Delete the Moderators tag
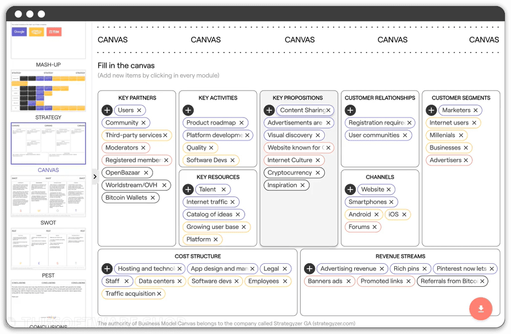 click(143, 148)
